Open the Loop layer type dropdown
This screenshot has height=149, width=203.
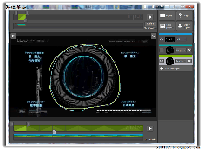coord(181,50)
